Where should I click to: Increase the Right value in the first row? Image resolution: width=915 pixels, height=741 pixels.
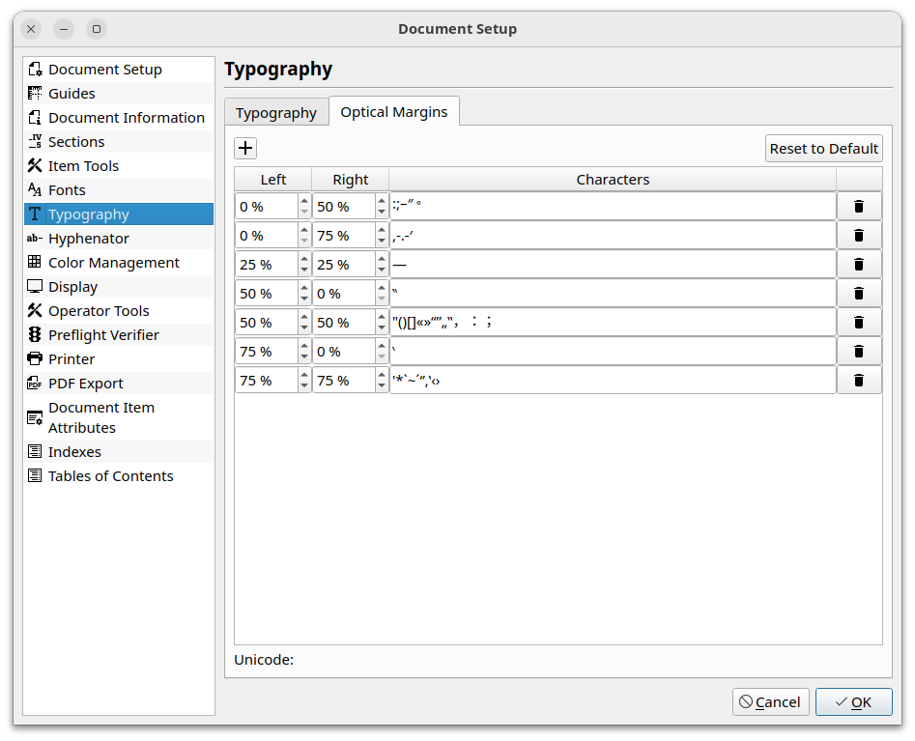pyautogui.click(x=382, y=201)
